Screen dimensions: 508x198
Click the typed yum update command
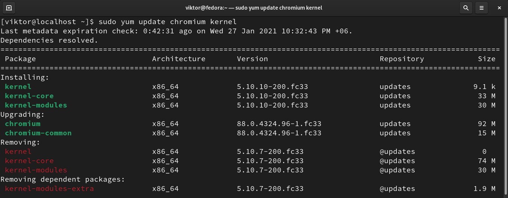pos(168,22)
